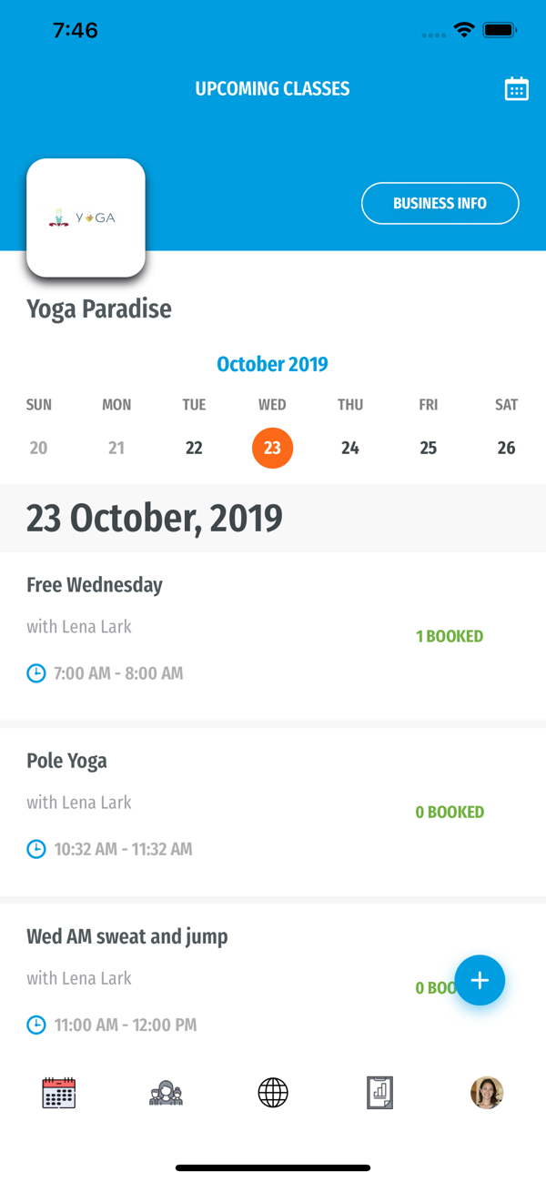
Task: Open the Wed AM sweat and jump class
Action: (127, 936)
